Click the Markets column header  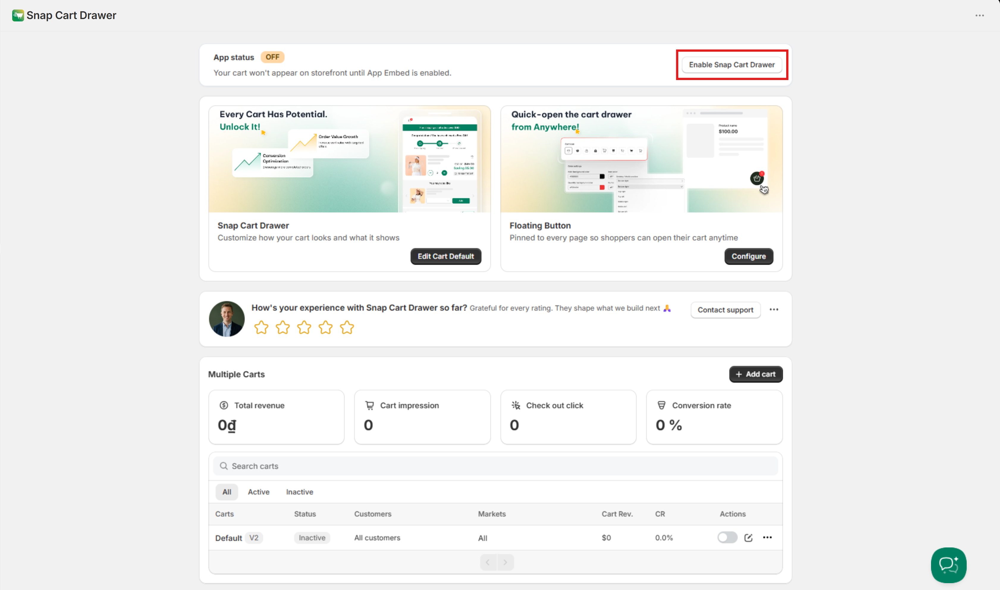coord(492,514)
